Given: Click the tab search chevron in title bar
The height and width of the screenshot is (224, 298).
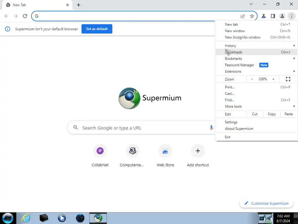Looking at the screenshot, I should tap(251, 4).
